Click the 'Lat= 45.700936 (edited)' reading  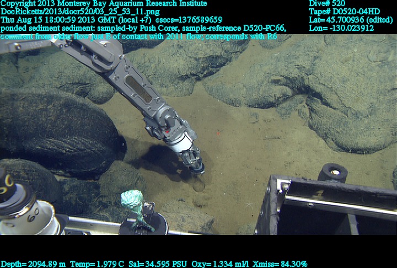coord(351,20)
